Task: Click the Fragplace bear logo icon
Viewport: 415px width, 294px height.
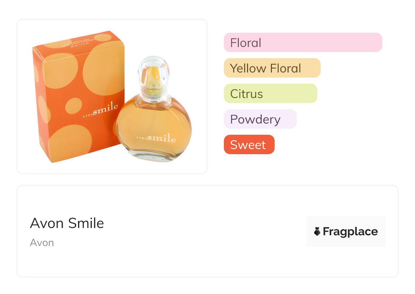Action: tap(317, 232)
